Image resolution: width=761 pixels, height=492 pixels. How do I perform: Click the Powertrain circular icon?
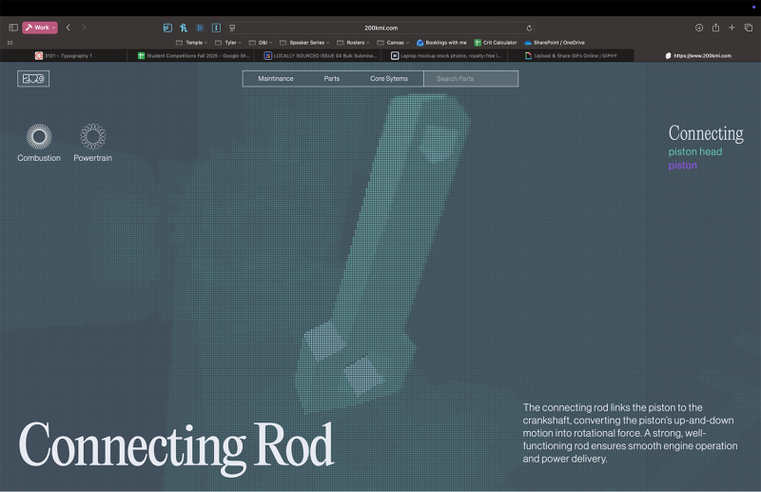click(92, 138)
